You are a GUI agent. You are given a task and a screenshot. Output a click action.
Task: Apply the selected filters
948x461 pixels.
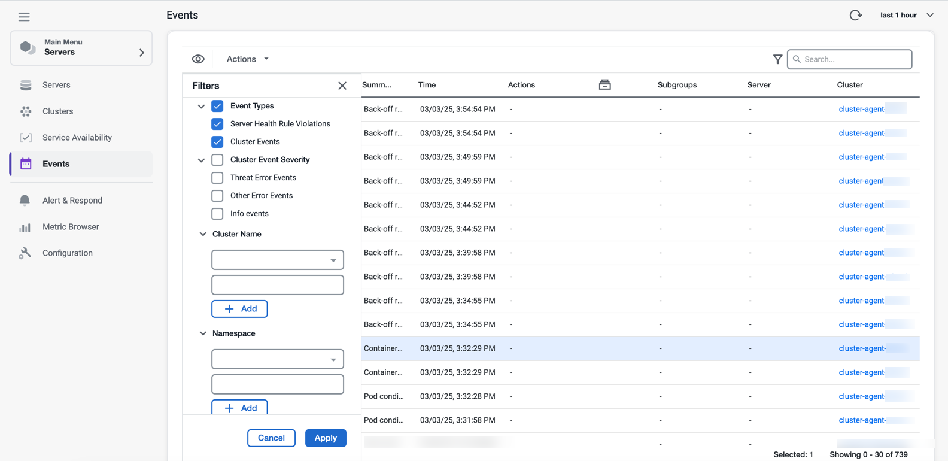(x=326, y=438)
